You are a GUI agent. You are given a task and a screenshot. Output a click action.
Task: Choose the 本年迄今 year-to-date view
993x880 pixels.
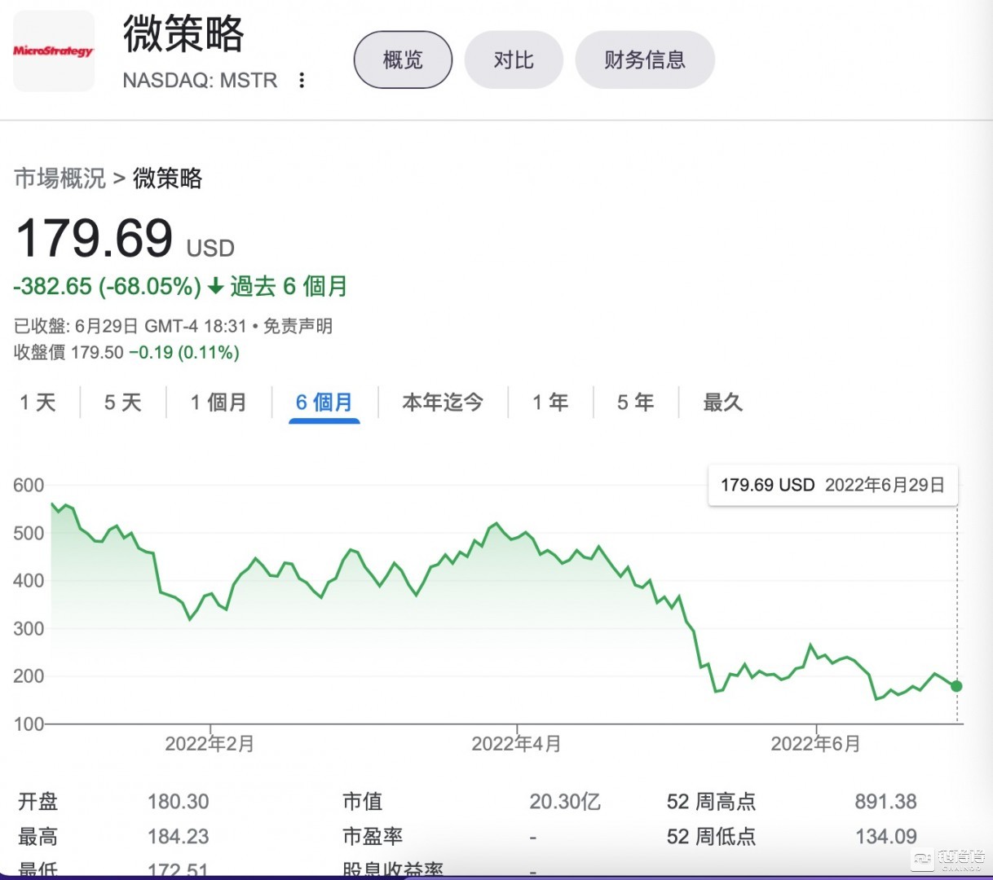tap(442, 402)
